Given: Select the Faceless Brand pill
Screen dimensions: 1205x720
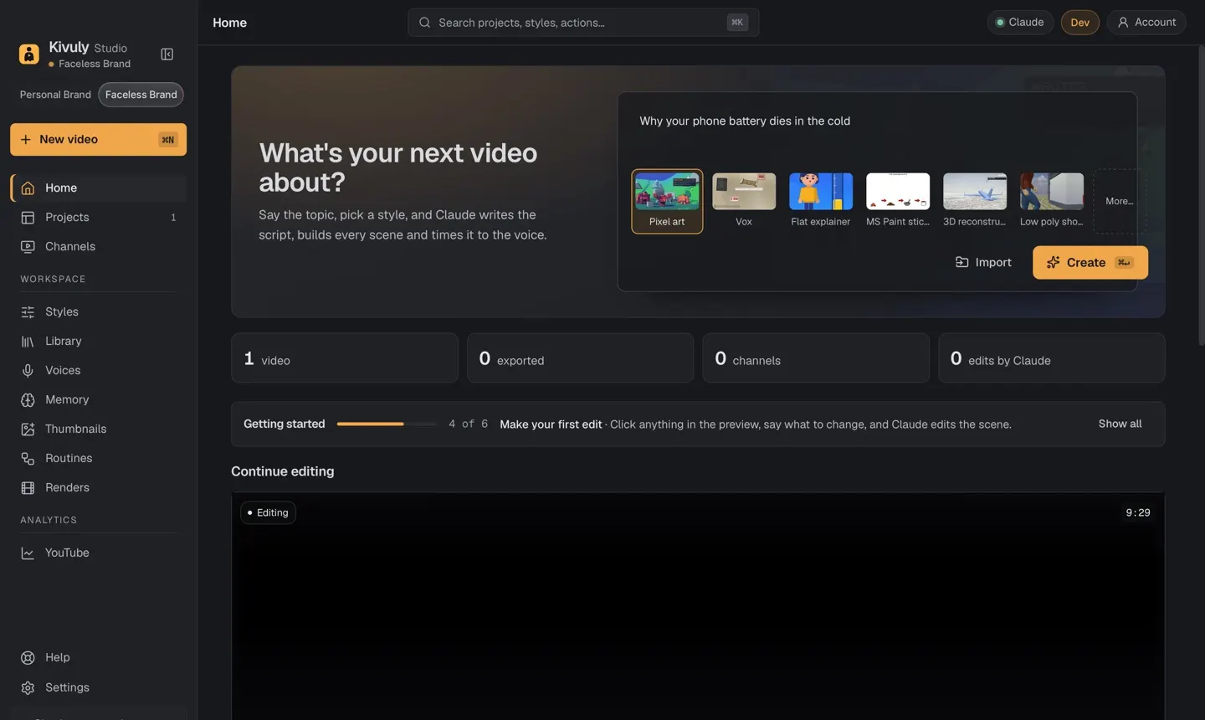Looking at the screenshot, I should [141, 95].
